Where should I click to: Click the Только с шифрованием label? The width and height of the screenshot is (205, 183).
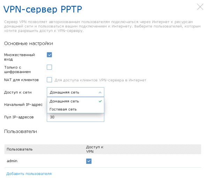pyautogui.click(x=17, y=69)
